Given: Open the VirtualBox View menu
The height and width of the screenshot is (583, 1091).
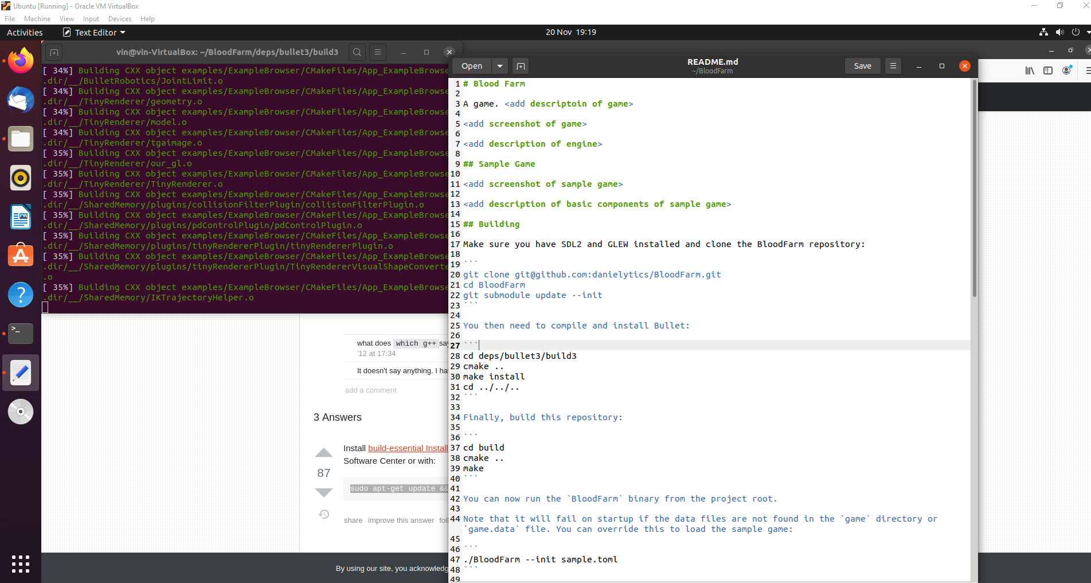Looking at the screenshot, I should coord(67,19).
